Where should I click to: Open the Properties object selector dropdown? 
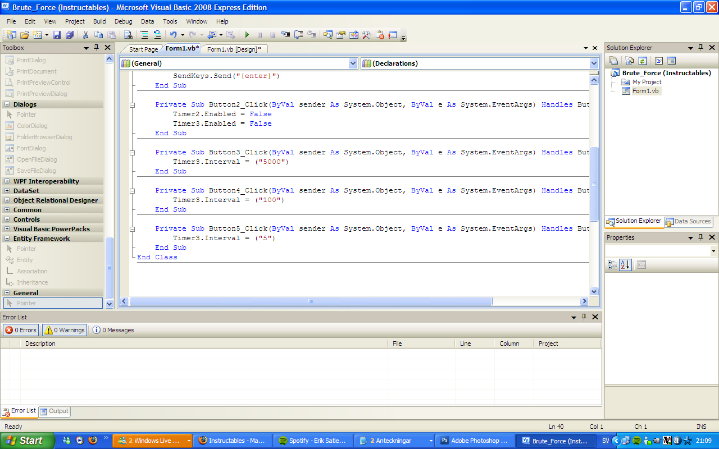[713, 251]
